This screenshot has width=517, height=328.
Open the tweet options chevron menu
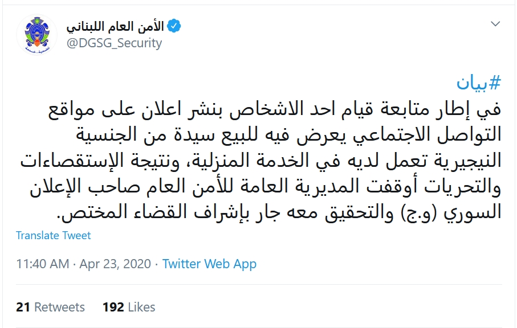coord(495,24)
